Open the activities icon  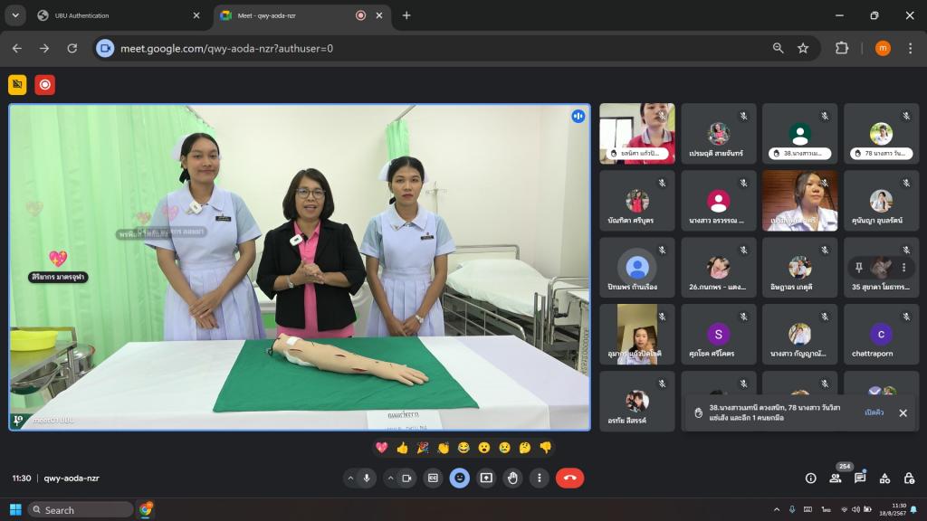884,478
